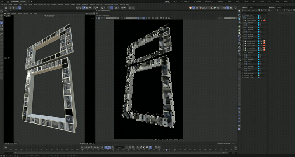Click the Solo 'S' icon in top toolbar
This screenshot has width=295, height=157.
(x=190, y=8)
